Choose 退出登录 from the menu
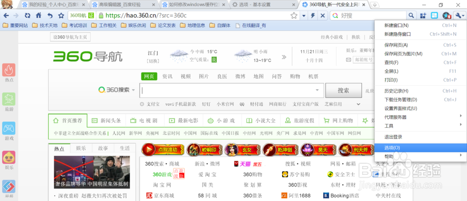 pos(421,137)
